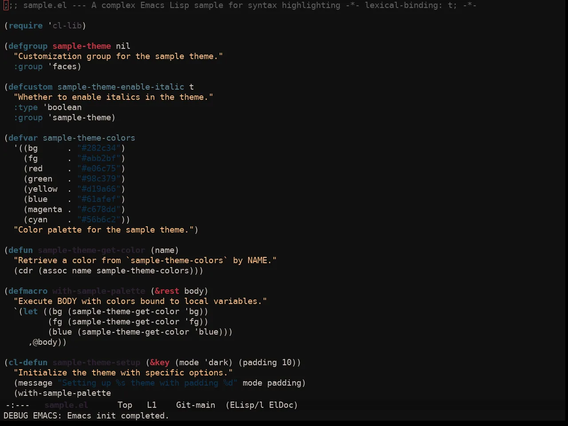Click the 'cl-lib symbol
The width and height of the screenshot is (568, 426).
pyautogui.click(x=65, y=26)
